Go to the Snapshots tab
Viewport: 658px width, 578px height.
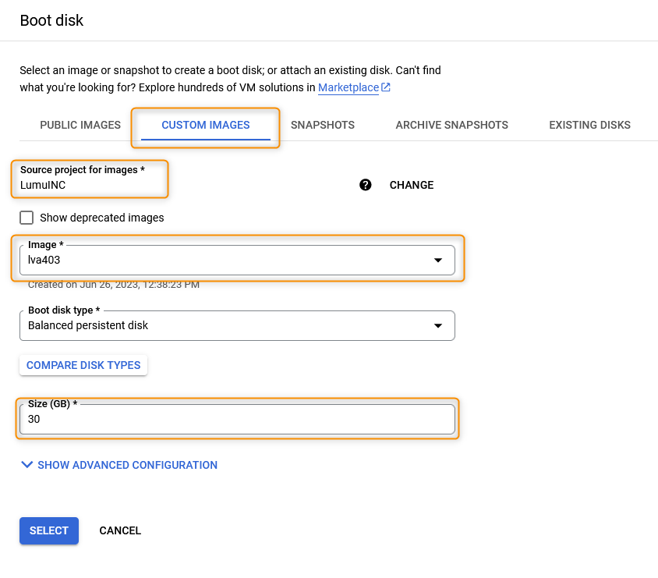tap(323, 125)
